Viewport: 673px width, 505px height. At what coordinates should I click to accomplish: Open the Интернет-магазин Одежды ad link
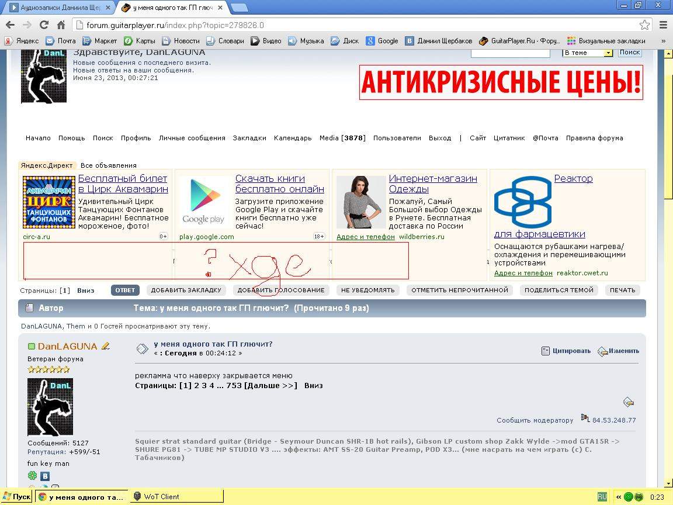[433, 184]
